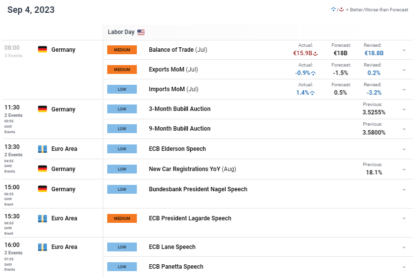The height and width of the screenshot is (280, 416).
Task: Click Germany flag in the 08:00 row
Action: pos(42,49)
